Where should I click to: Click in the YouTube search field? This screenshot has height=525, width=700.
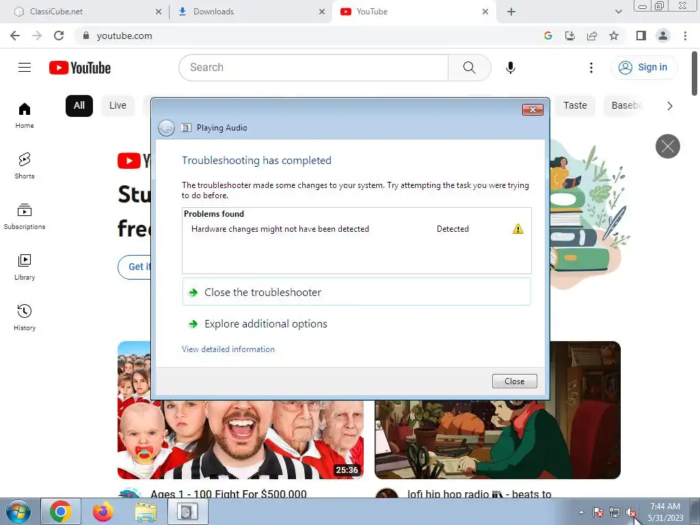point(313,68)
